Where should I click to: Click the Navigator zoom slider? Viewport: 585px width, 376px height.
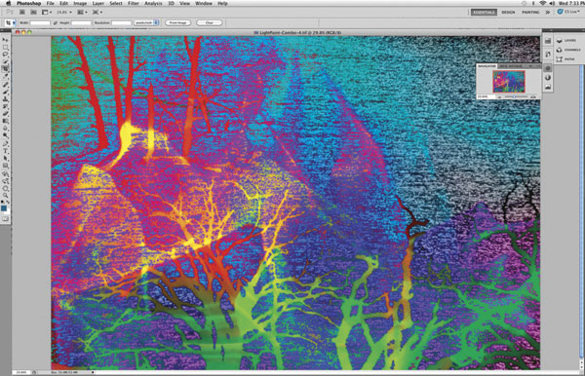pyautogui.click(x=517, y=96)
